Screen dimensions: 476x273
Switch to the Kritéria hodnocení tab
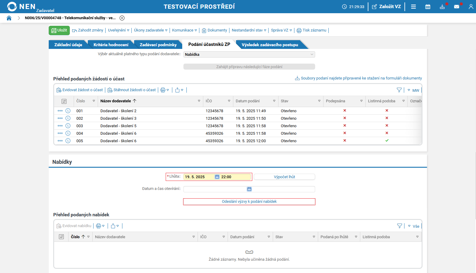pos(111,45)
